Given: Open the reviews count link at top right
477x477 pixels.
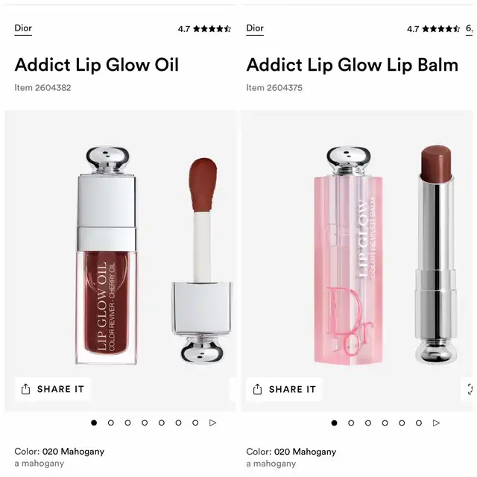Looking at the screenshot, I should [x=470, y=29].
